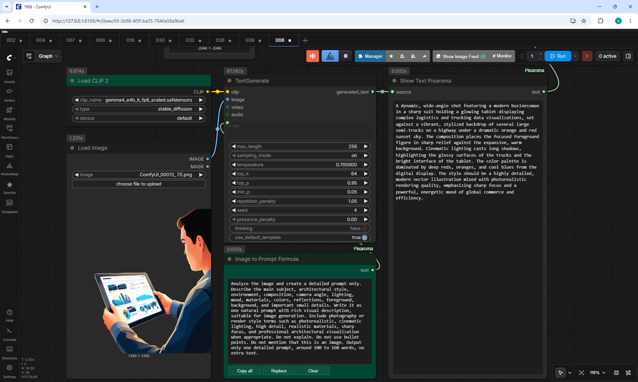Reload the ComfyUI page
This screenshot has width=638, height=382.
pyautogui.click(x=32, y=21)
